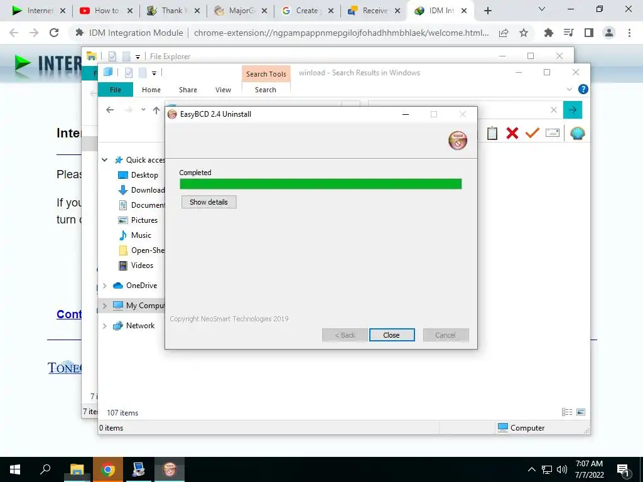Viewport: 643px width, 482px height.
Task: Open Chrome tab search dropdown
Action: coord(542,9)
